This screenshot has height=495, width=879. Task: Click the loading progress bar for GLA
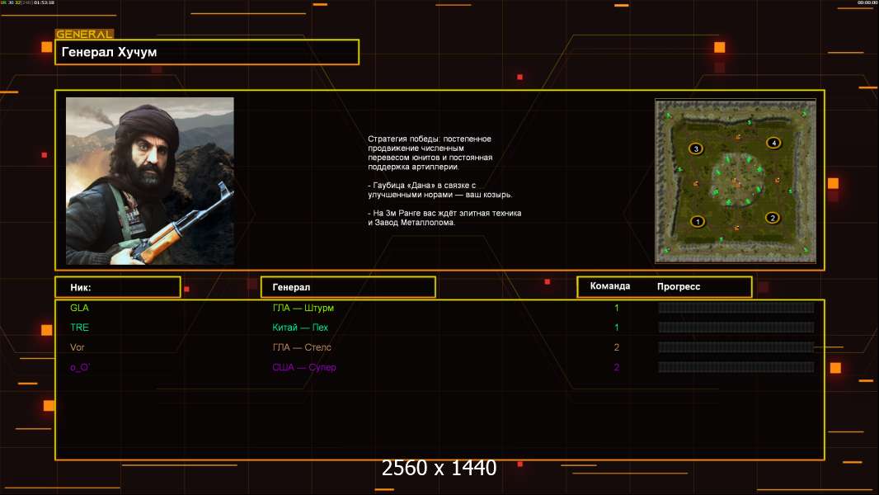click(x=736, y=308)
